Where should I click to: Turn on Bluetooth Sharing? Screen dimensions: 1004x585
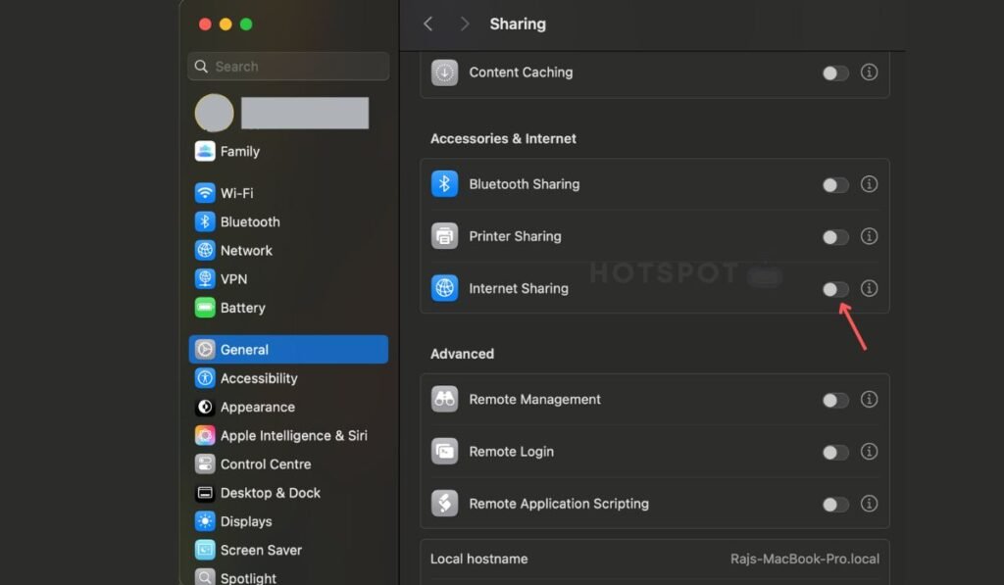(x=834, y=183)
